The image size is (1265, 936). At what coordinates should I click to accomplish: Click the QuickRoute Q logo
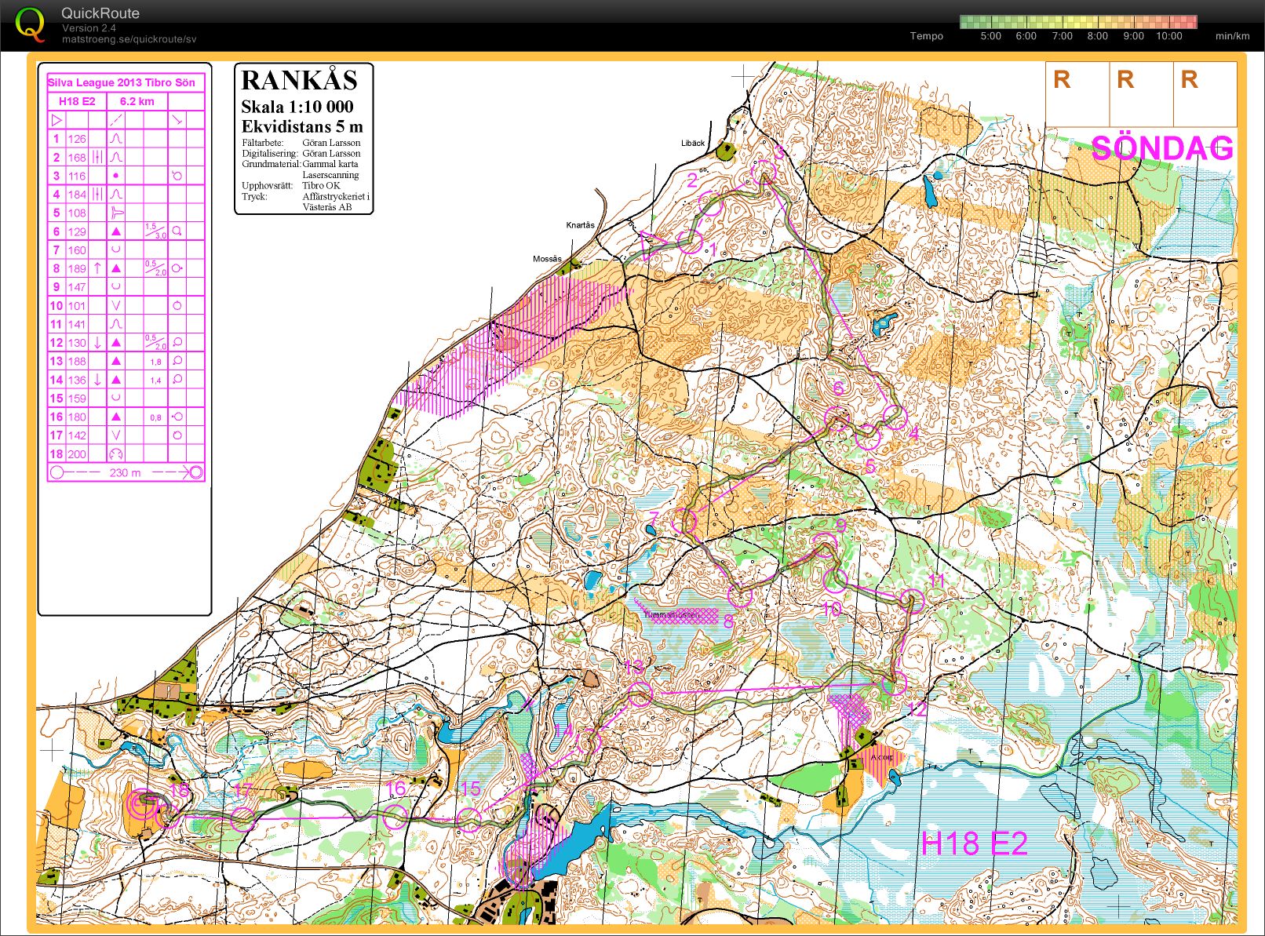pos(31,24)
